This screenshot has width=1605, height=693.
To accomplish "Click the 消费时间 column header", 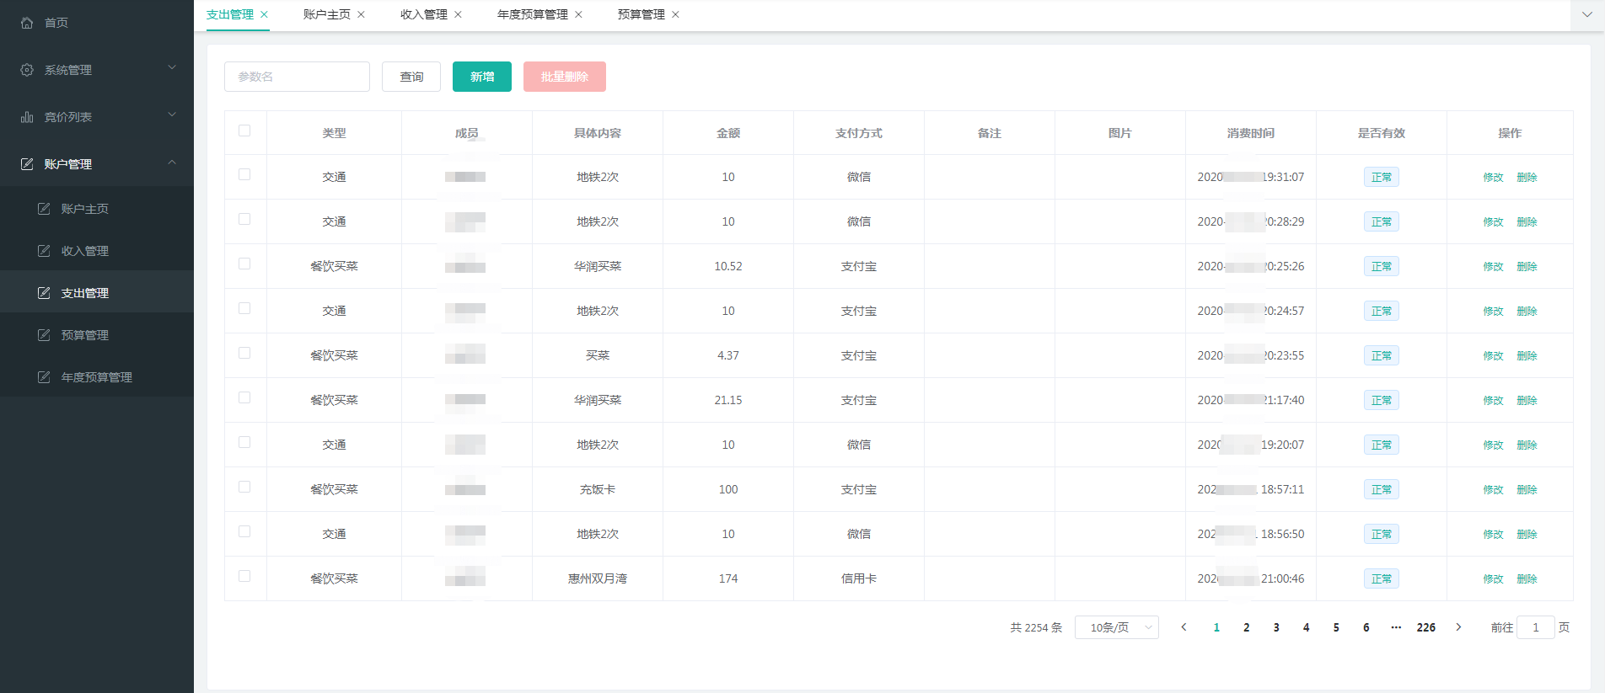I will click(x=1251, y=133).
